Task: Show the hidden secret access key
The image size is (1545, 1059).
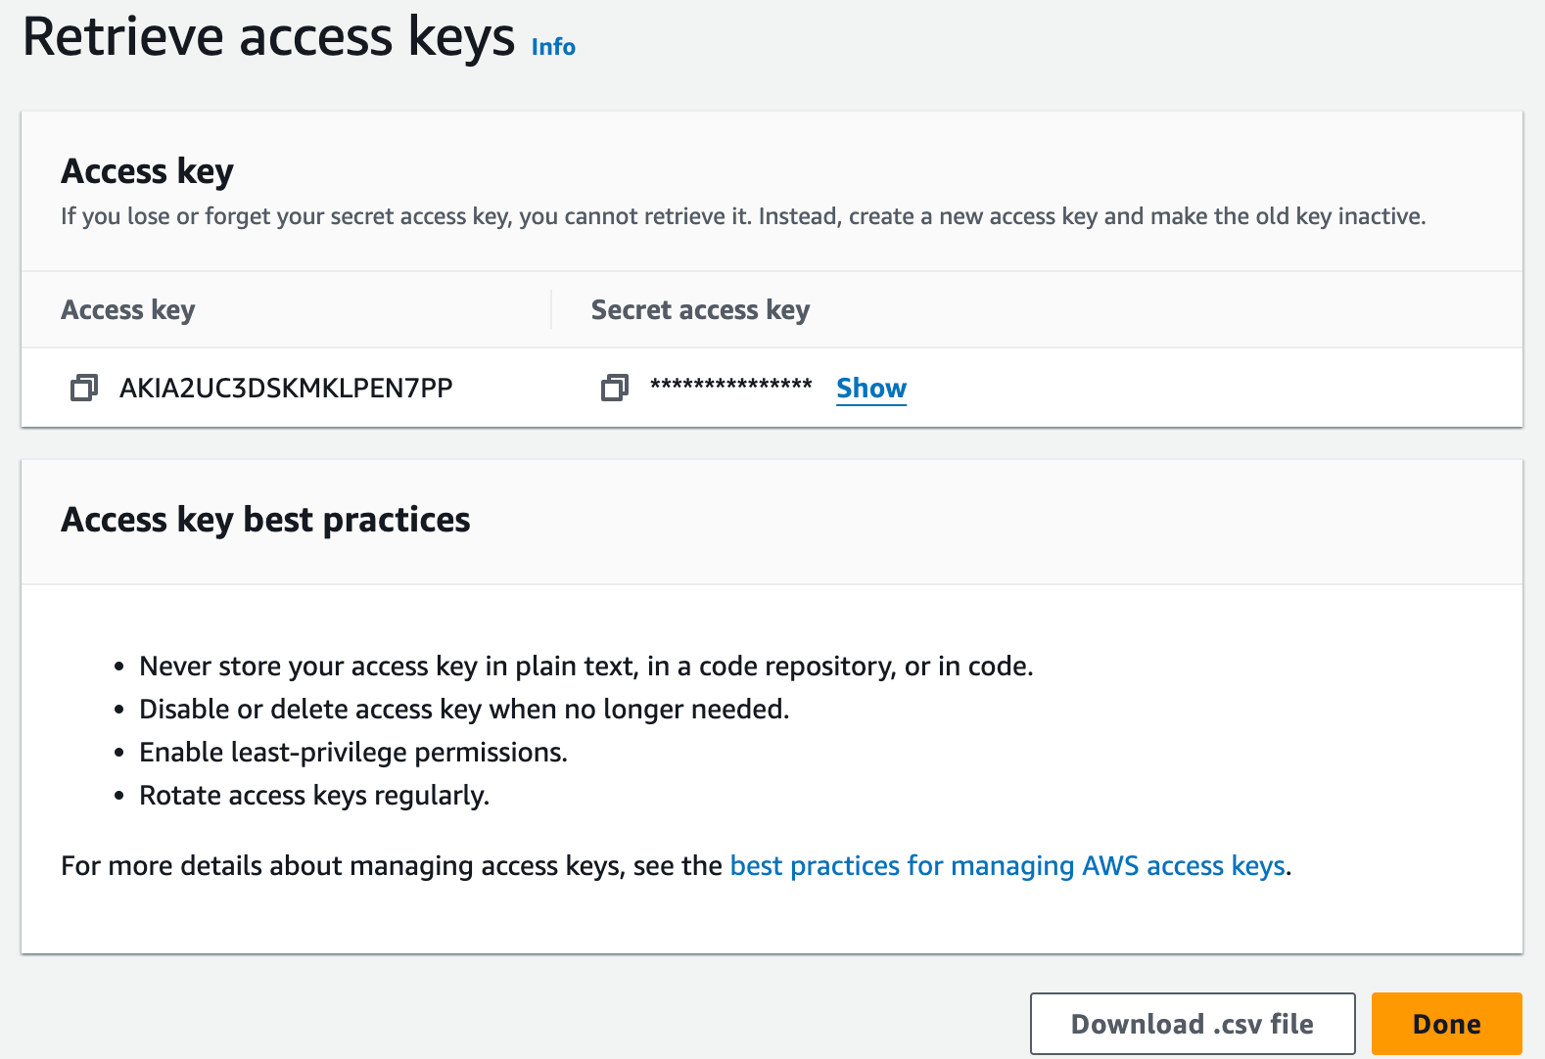Action: 871,388
